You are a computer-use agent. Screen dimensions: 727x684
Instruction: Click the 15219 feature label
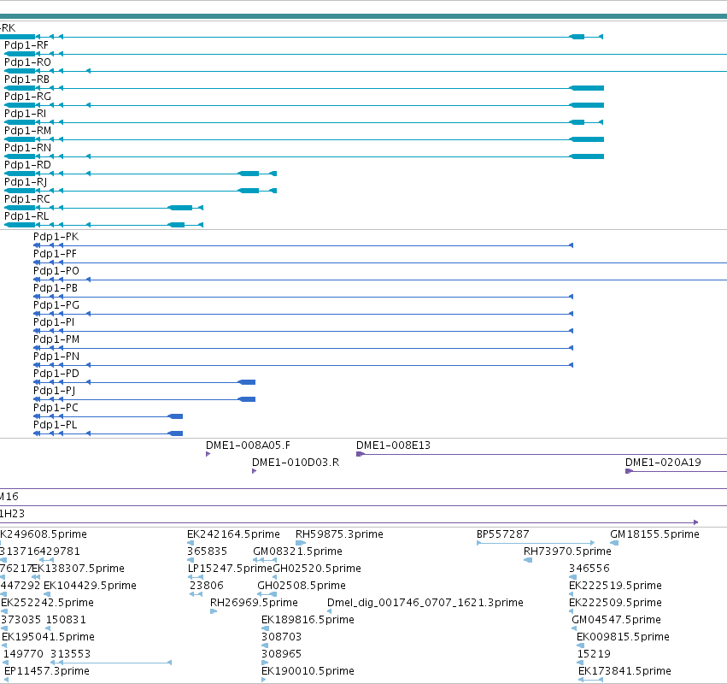point(594,654)
